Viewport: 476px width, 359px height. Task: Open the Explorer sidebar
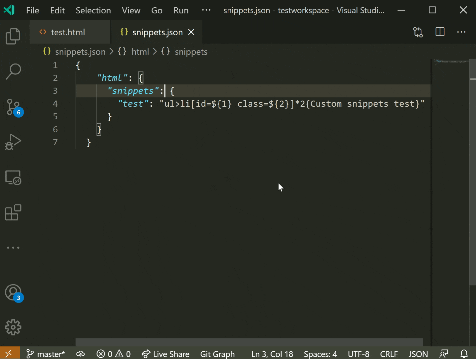(x=13, y=36)
